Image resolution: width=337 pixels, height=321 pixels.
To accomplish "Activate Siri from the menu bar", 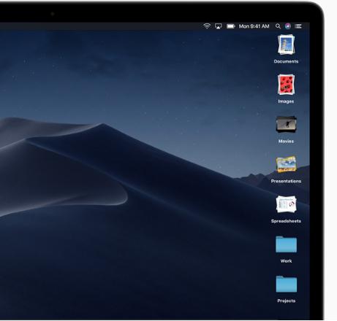I will point(288,26).
